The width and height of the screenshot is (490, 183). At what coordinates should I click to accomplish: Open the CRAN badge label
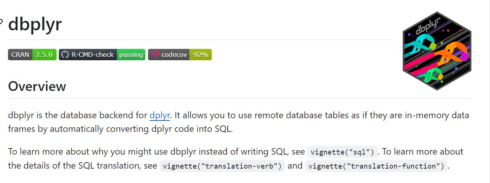coord(20,55)
